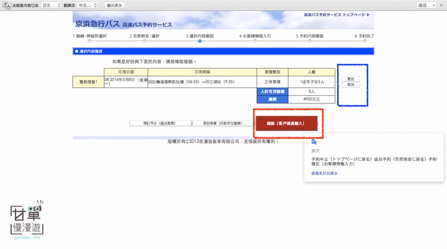Click the 選択内容確認 section header bar
447x249 pixels.
tap(223, 51)
